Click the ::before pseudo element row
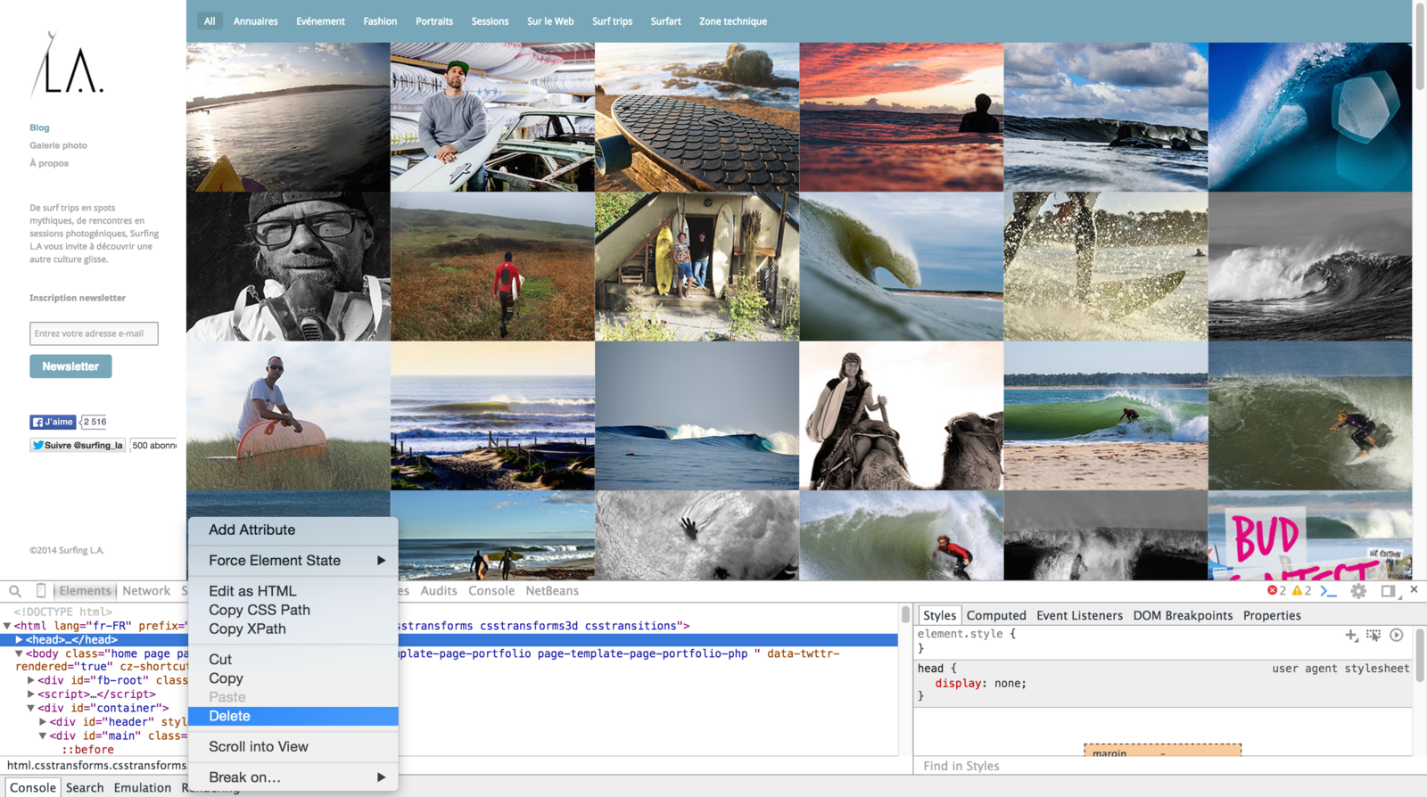 pyautogui.click(x=87, y=750)
